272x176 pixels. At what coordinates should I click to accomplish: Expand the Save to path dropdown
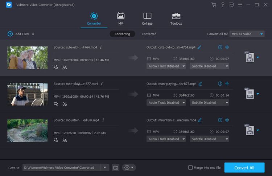(x=105, y=168)
